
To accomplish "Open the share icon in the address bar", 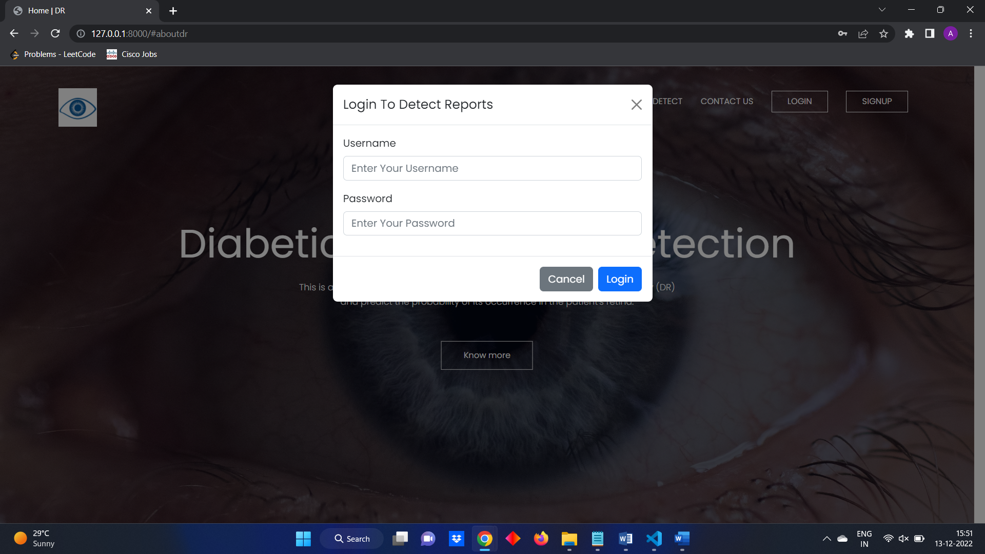I will pos(863,33).
